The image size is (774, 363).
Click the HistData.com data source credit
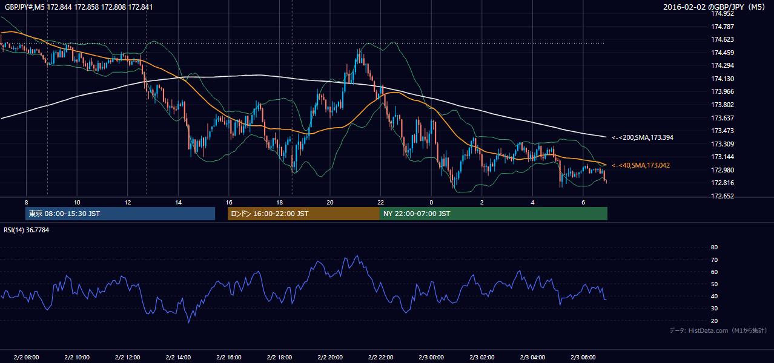[718, 330]
